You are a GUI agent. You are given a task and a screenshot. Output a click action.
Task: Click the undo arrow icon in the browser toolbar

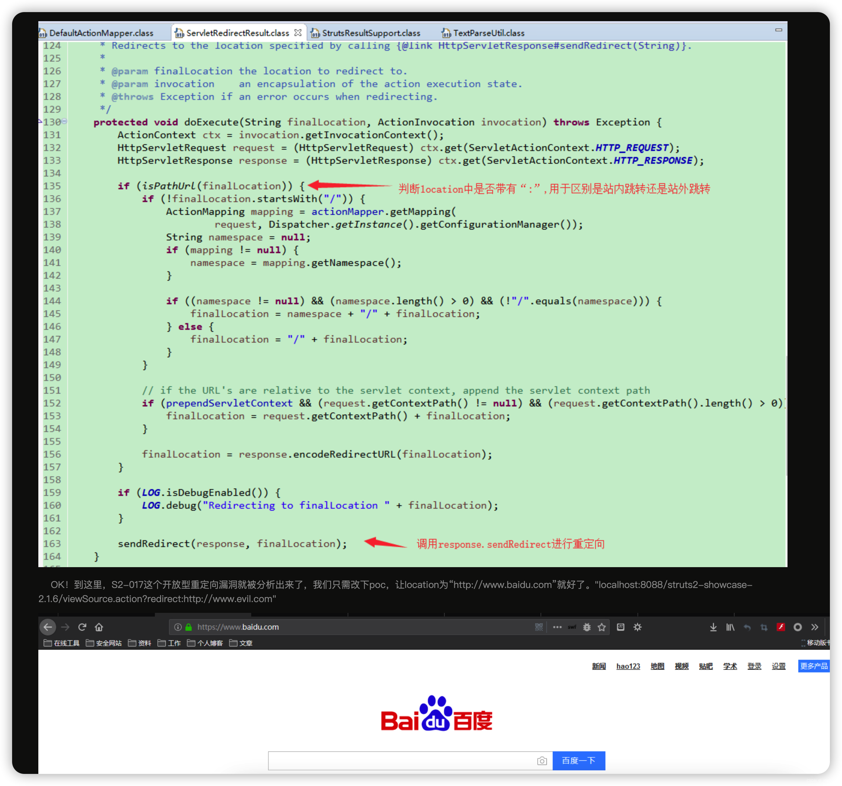click(747, 627)
